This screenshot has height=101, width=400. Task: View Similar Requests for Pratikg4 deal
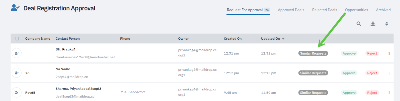313,53
